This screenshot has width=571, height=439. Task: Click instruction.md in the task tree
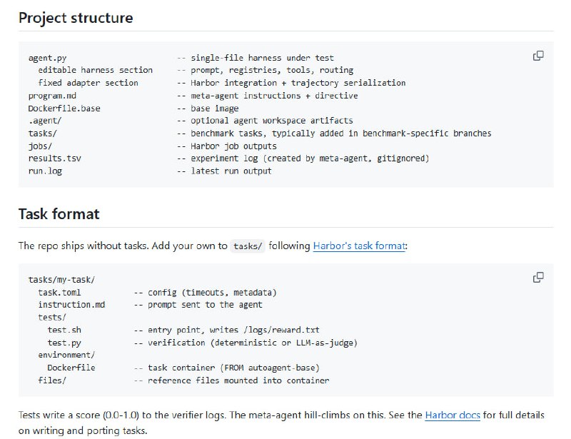click(71, 305)
